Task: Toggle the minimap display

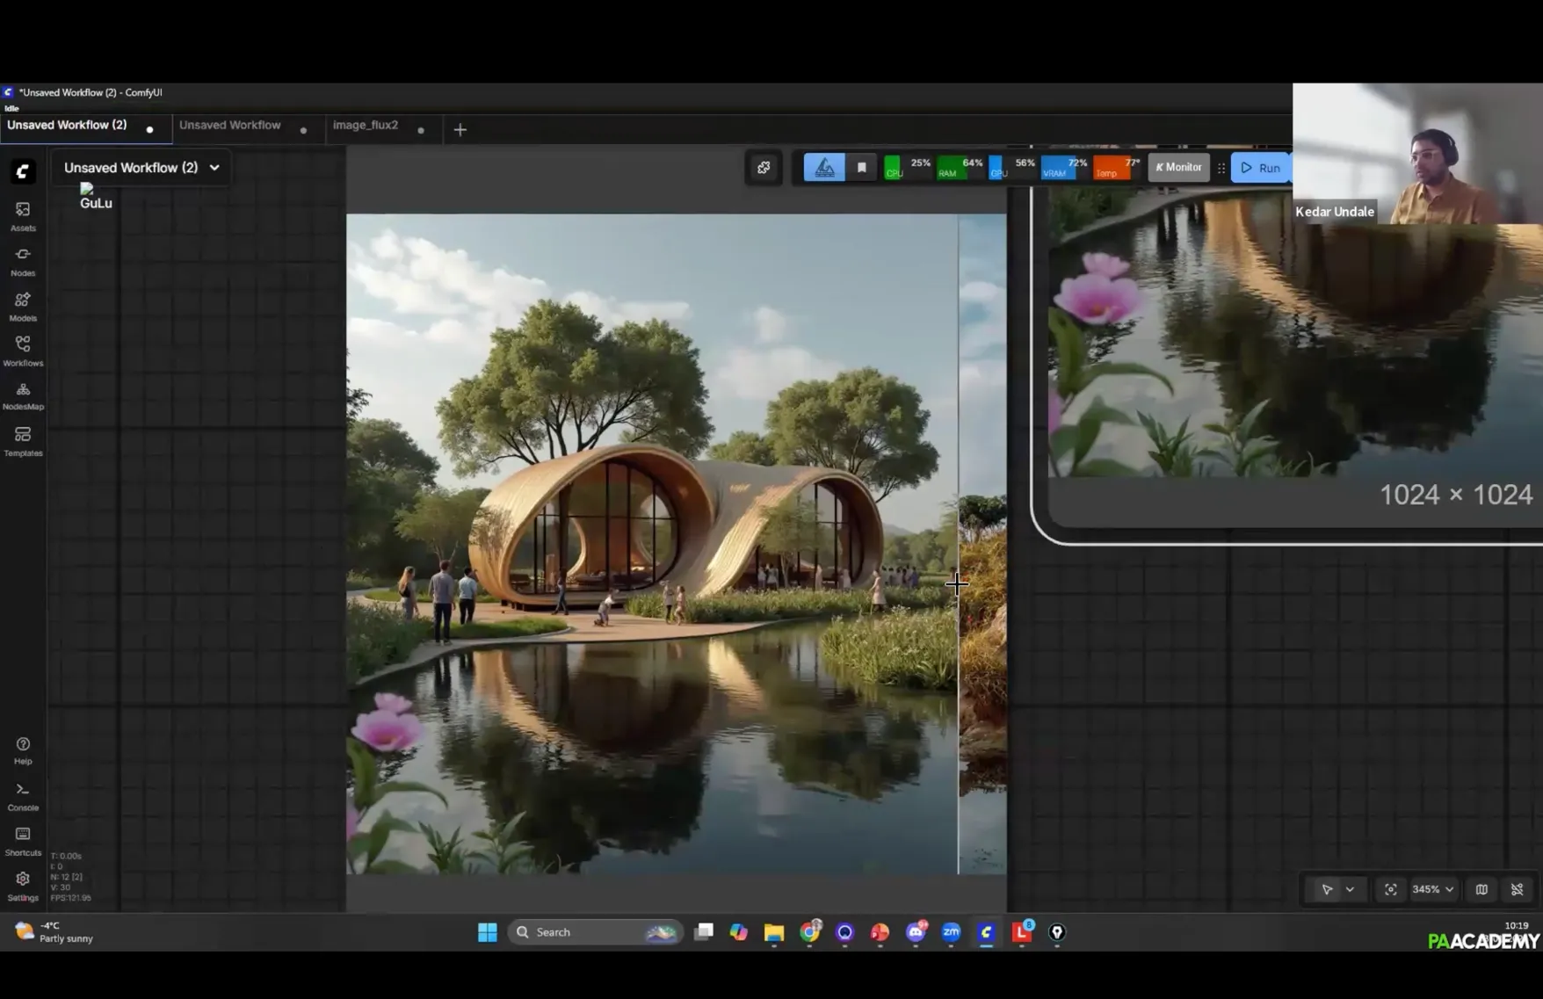Action: point(1481,889)
